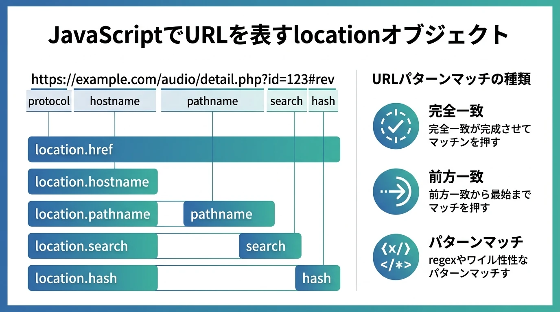Click the location.hostname button
The height and width of the screenshot is (312, 560).
93,182
